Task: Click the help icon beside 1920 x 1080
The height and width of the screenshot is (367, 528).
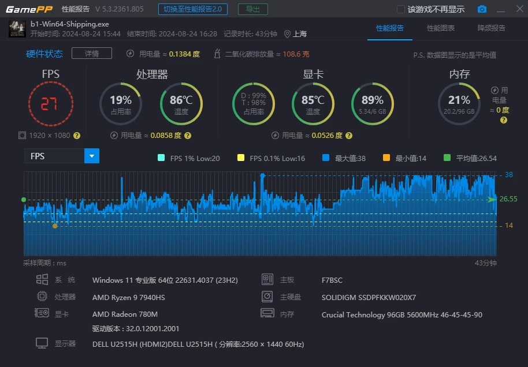Action: point(77,136)
